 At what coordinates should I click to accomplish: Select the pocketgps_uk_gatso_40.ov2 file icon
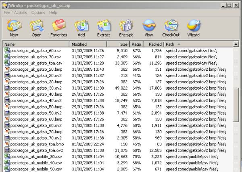pyautogui.click(x=7, y=100)
